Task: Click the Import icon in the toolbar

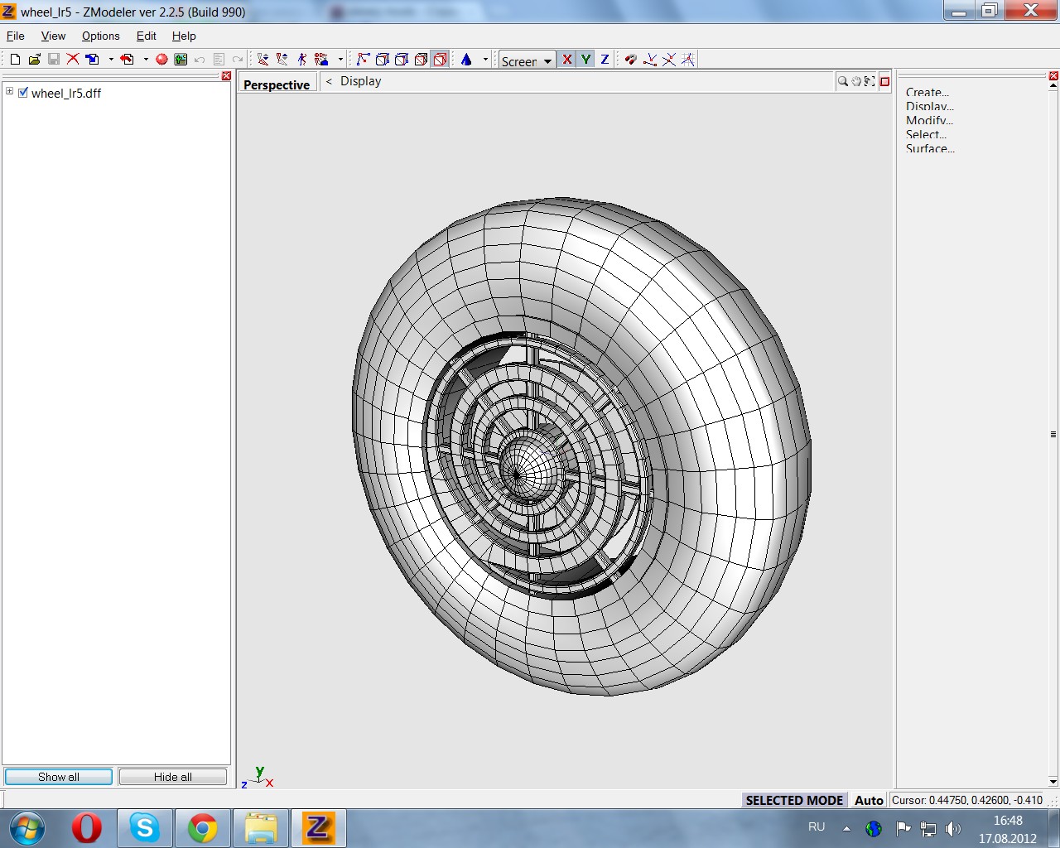Action: coord(92,60)
